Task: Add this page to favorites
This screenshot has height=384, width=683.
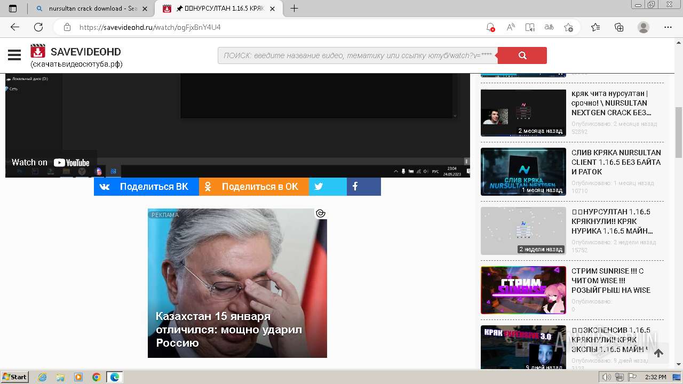Action: tap(569, 27)
